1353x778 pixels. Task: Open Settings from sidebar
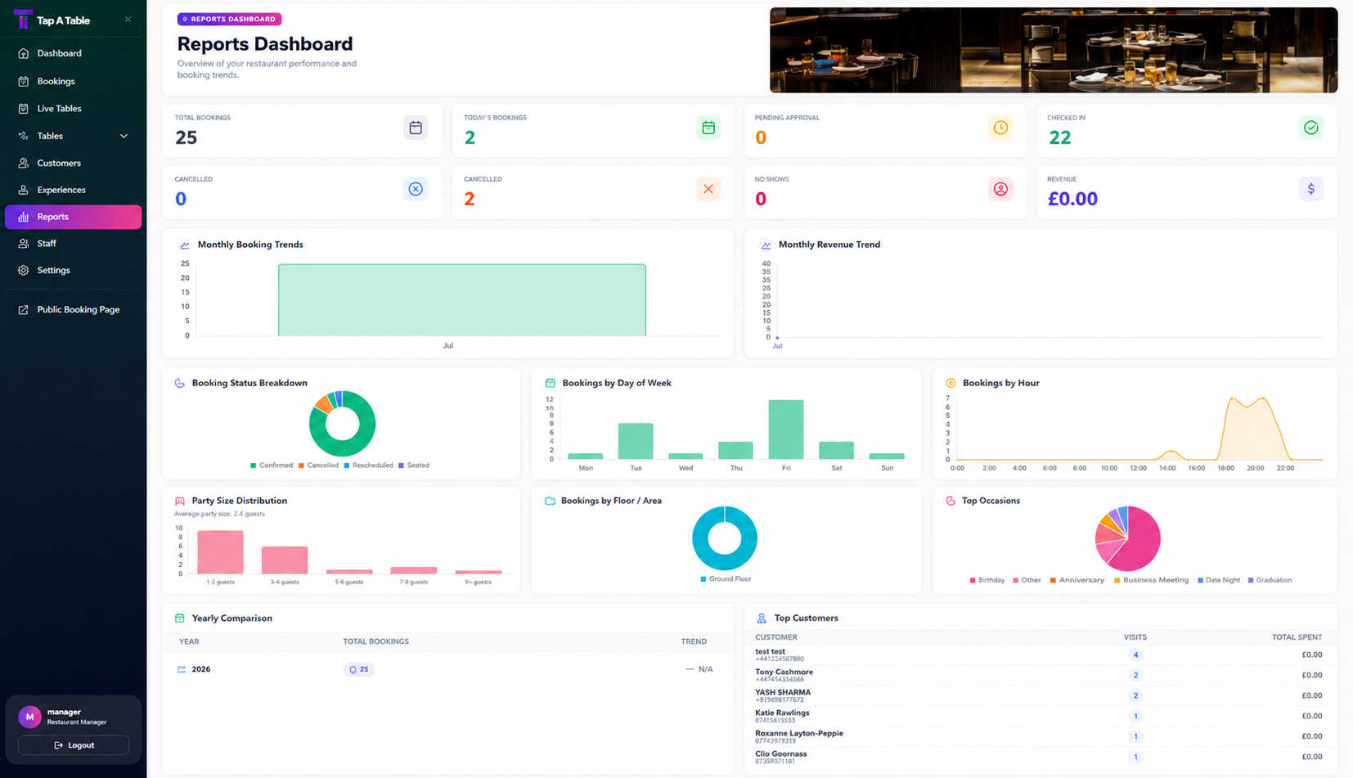pyautogui.click(x=73, y=270)
